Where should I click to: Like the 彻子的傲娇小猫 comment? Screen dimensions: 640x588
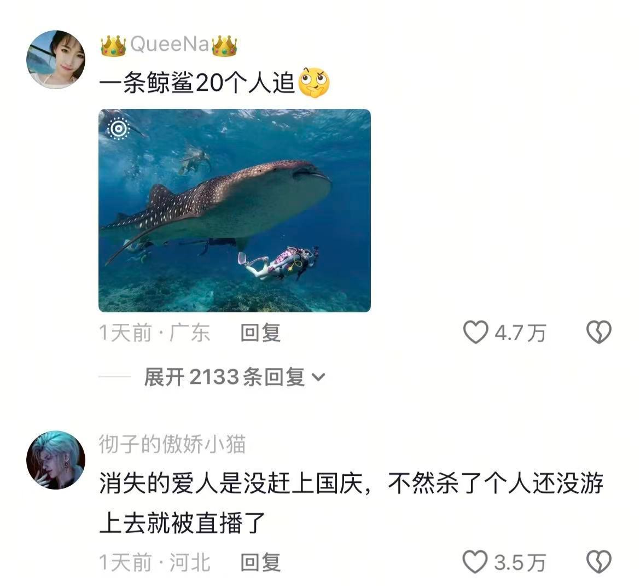(475, 562)
